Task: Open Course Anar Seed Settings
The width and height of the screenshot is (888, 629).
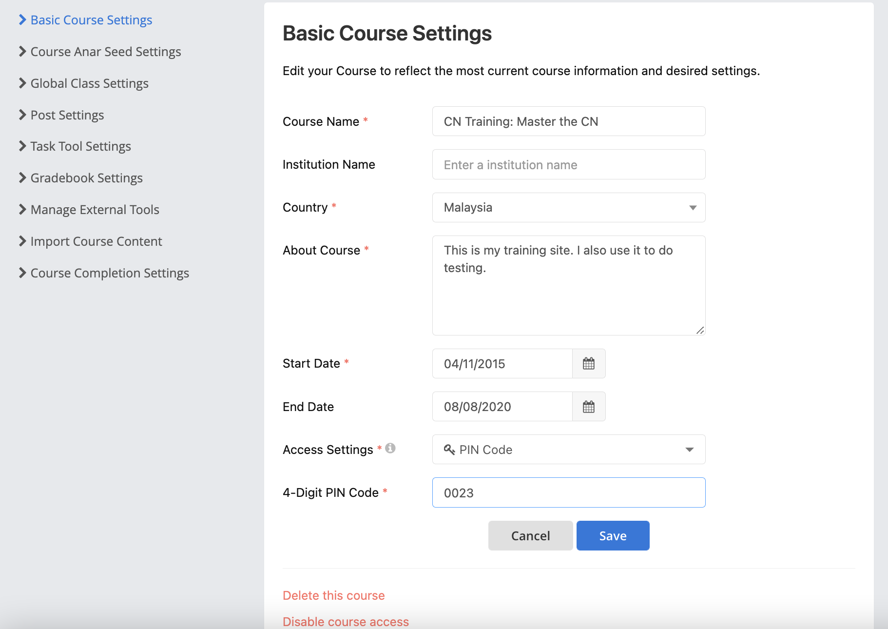Action: coord(106,52)
